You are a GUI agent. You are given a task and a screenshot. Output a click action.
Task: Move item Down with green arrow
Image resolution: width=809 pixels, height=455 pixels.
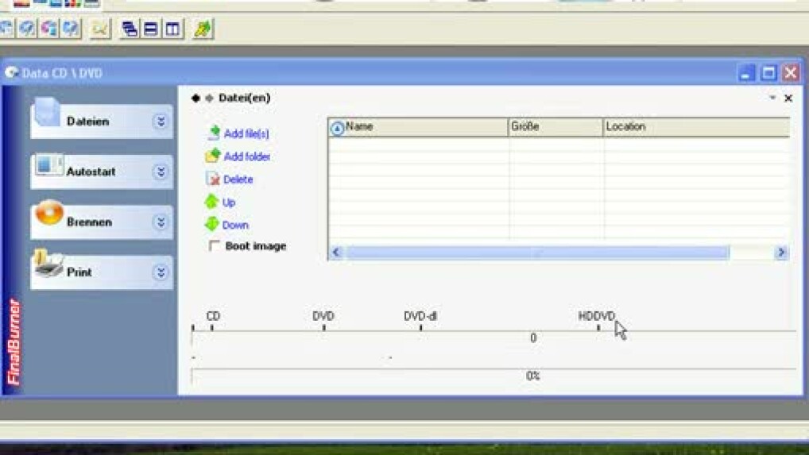[211, 225]
